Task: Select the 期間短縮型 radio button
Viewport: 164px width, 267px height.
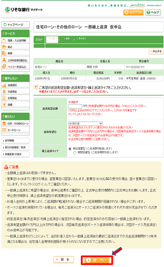Action: tap(75, 153)
